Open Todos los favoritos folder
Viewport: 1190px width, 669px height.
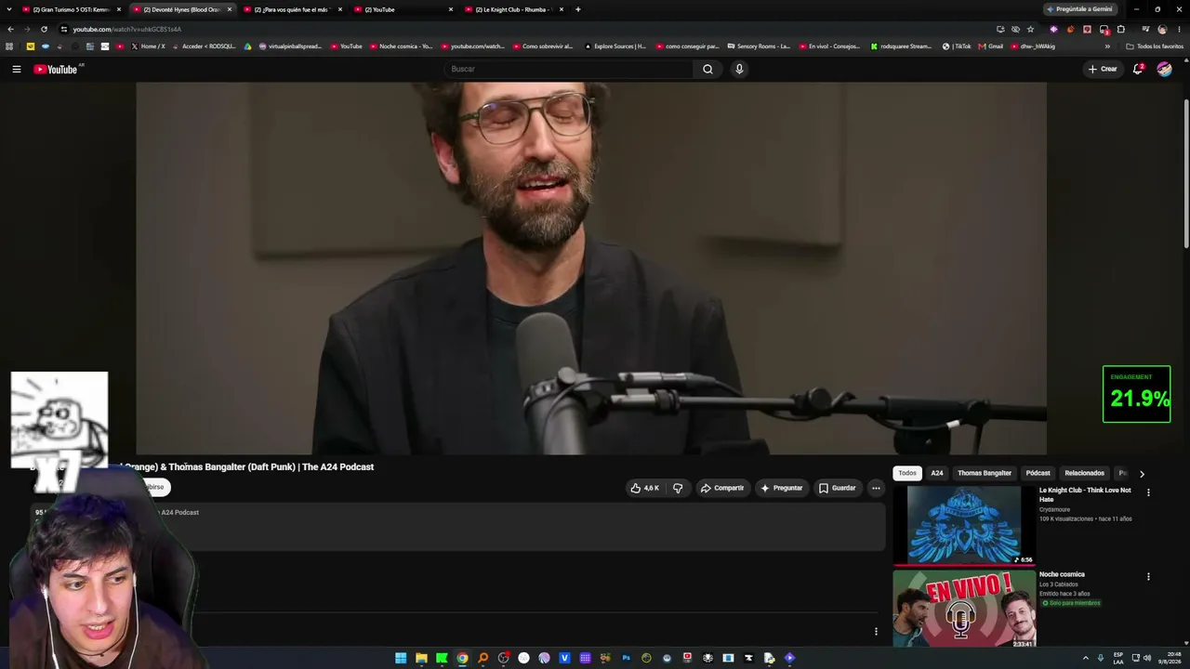click(x=1155, y=46)
